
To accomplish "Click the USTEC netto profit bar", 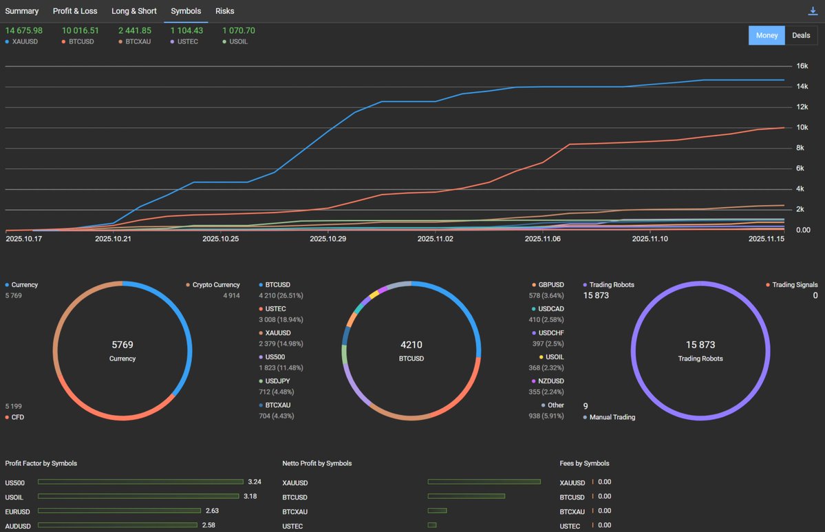I will 432,525.
